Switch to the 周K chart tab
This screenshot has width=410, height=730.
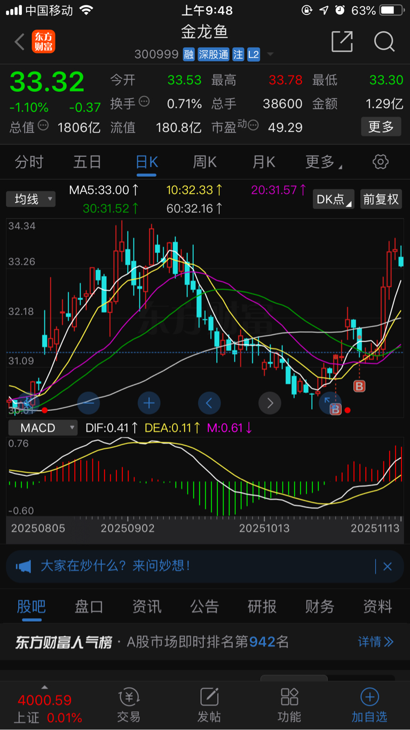coord(204,162)
